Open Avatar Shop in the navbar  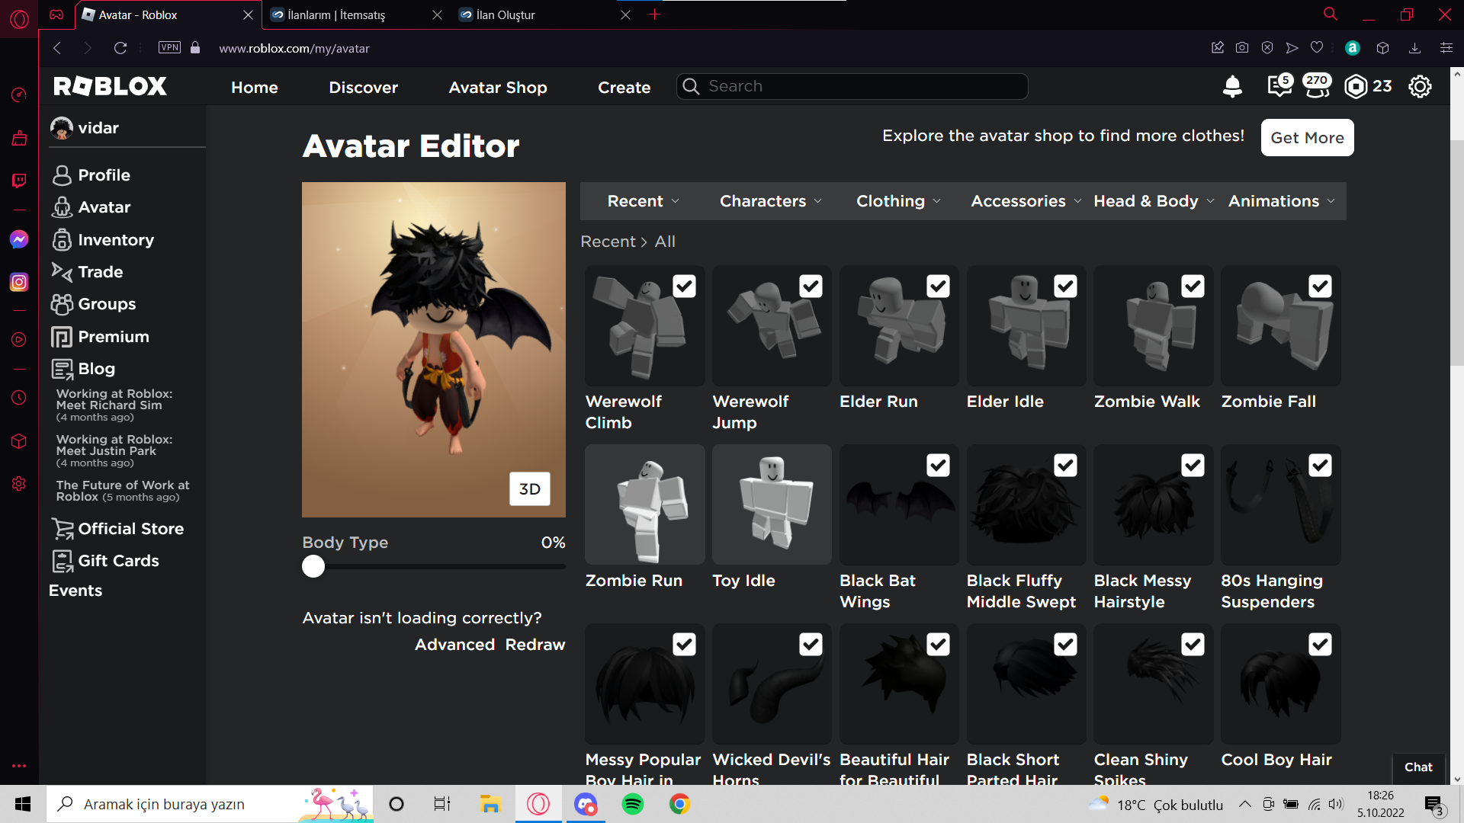tap(498, 88)
